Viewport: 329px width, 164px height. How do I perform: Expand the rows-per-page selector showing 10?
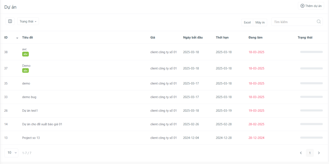tap(11, 153)
